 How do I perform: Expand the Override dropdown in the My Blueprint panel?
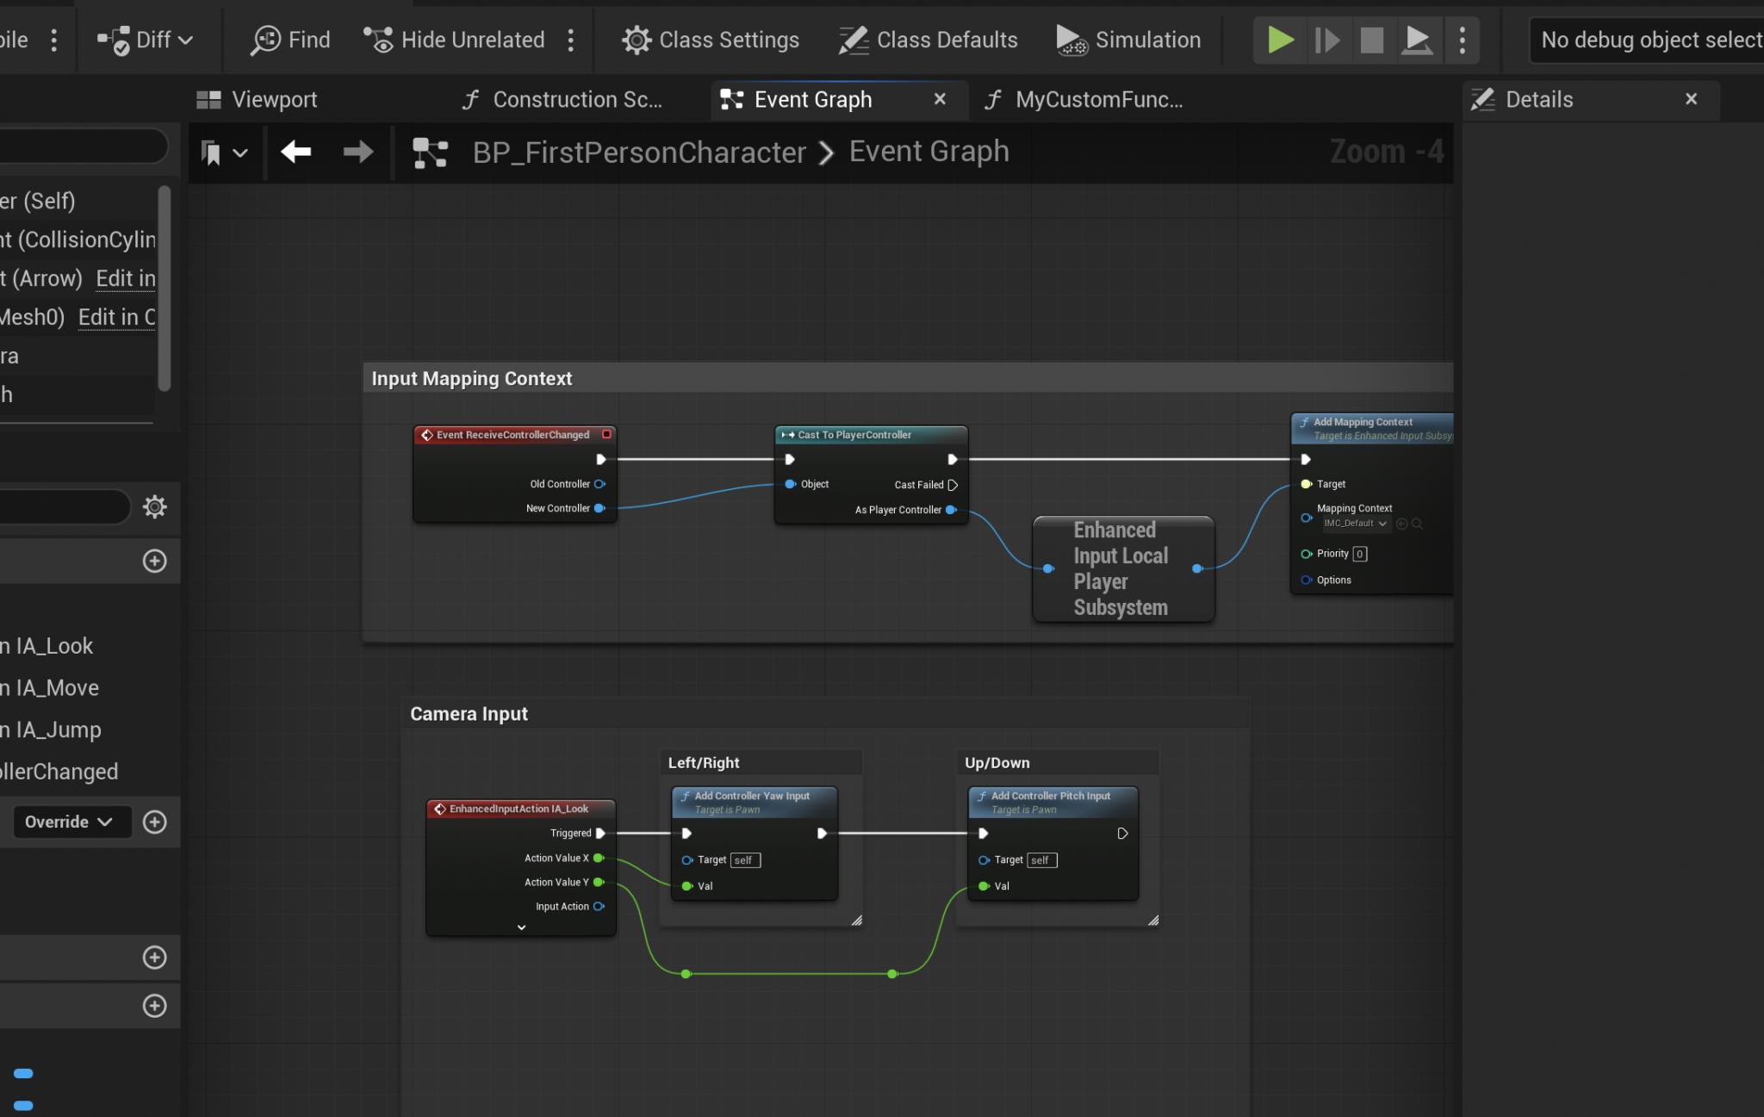pyautogui.click(x=71, y=822)
